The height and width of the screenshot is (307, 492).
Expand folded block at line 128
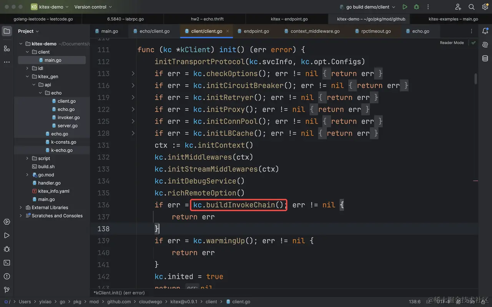pos(133,133)
